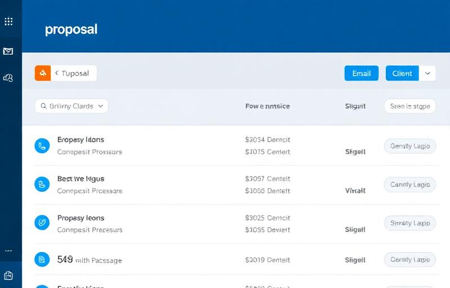Sort by the Siigrit column header
Viewport: 450px width, 288px height.
point(355,106)
